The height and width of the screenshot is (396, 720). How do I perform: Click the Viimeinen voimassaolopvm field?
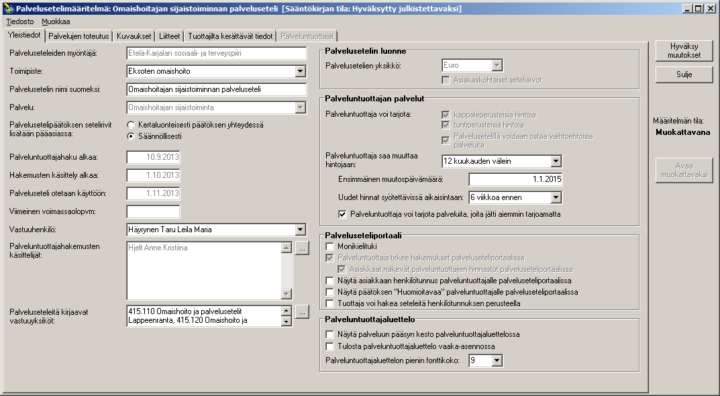[153, 212]
